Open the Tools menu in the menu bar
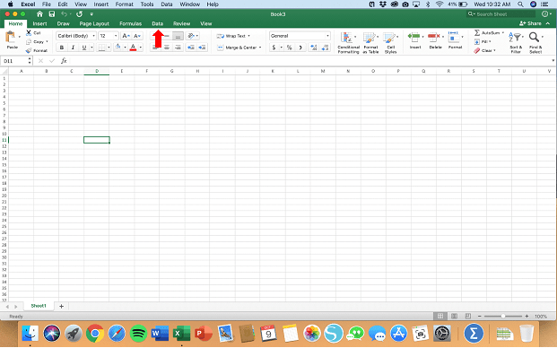This screenshot has width=557, height=348. point(147,4)
